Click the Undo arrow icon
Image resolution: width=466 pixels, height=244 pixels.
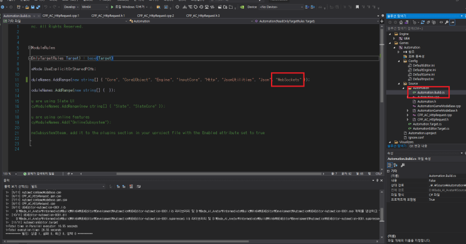pos(46,7)
